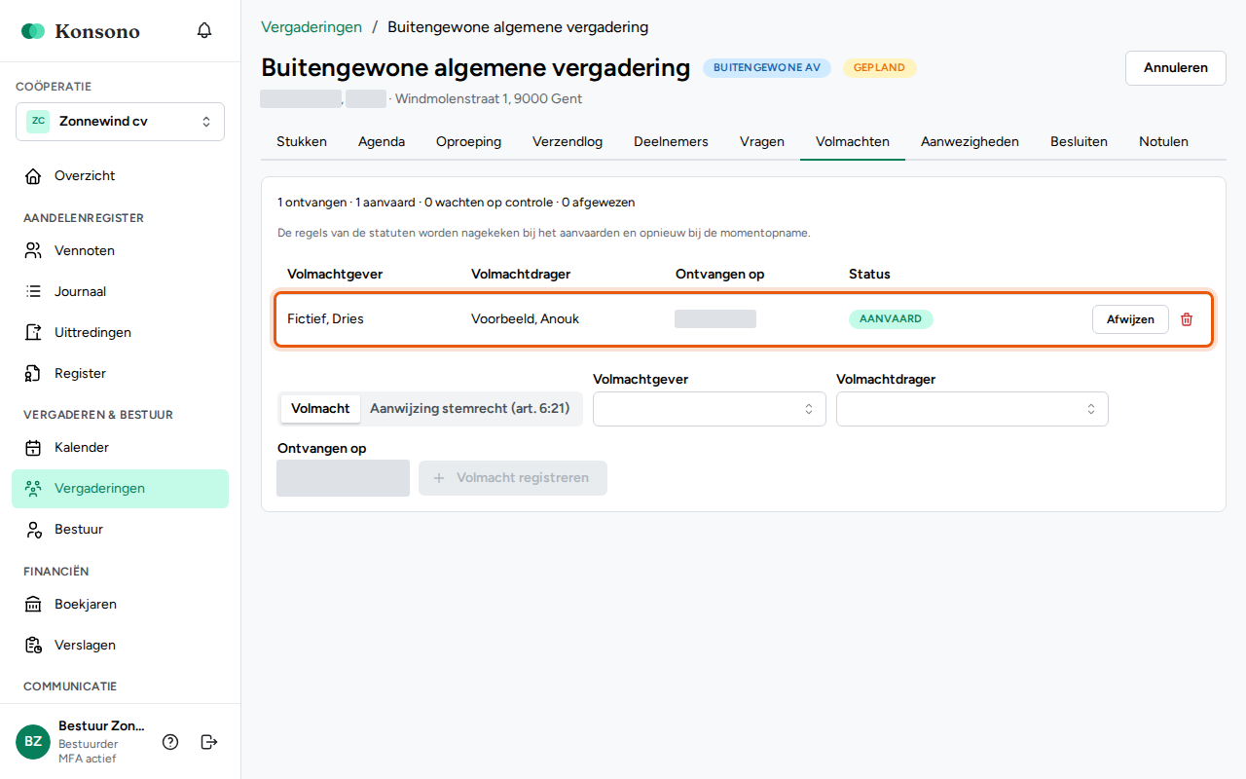1246x779 pixels.
Task: Select Aanwijzing stemrecht (art. 6:21) option
Action: (469, 409)
